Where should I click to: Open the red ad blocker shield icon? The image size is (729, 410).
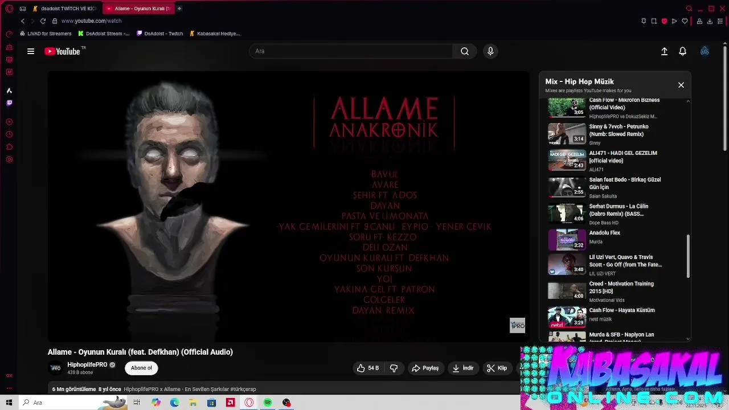[664, 21]
